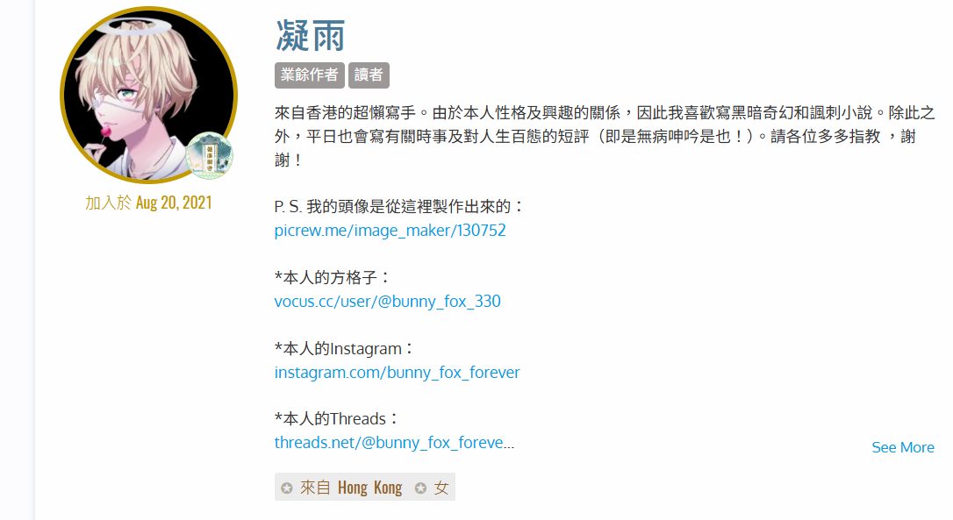Viewport: 953px width, 520px height.
Task: Open the threads.net bunny_fox_forever link
Action: click(394, 443)
